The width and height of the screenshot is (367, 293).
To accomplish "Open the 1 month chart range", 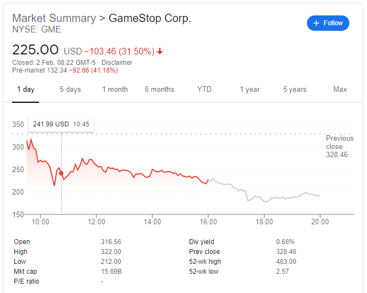I will 115,89.
